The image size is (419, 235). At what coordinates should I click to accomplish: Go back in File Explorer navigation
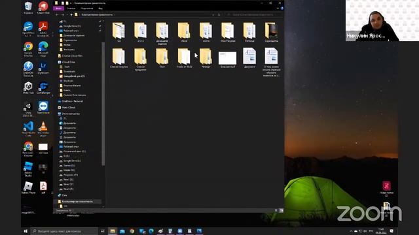tap(57, 14)
